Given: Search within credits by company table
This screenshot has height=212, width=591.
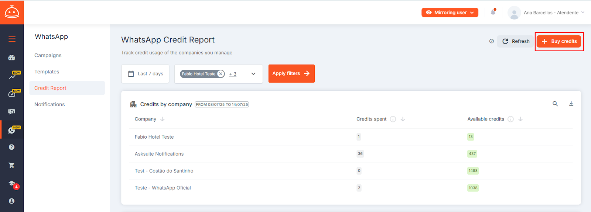Looking at the screenshot, I should coord(555,104).
